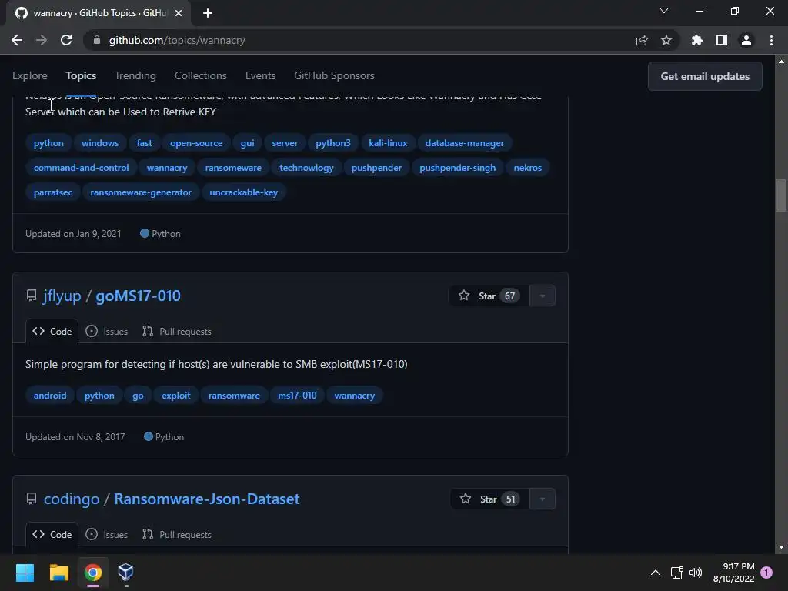Image resolution: width=788 pixels, height=591 pixels.
Task: Click the ms17-010 topic tag
Action: point(297,395)
